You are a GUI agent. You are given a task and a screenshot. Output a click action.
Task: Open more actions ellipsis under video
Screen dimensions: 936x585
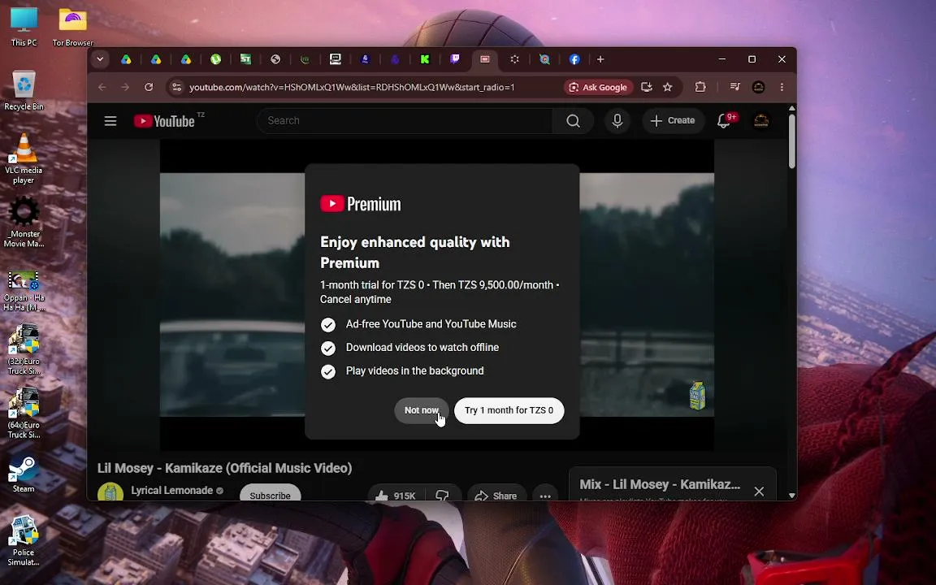click(x=545, y=496)
